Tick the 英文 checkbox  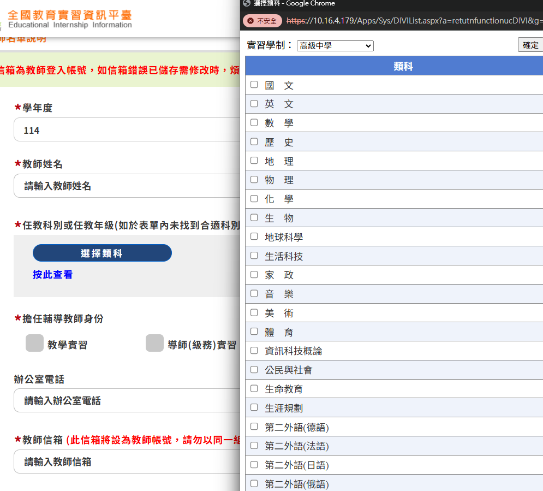pyautogui.click(x=254, y=103)
